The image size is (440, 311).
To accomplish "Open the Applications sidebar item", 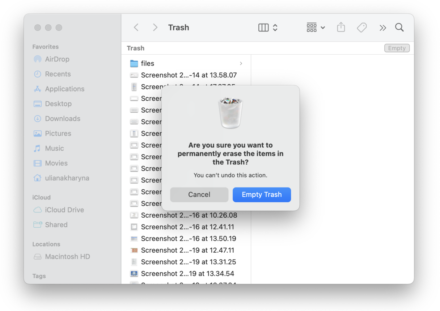I will [x=64, y=89].
